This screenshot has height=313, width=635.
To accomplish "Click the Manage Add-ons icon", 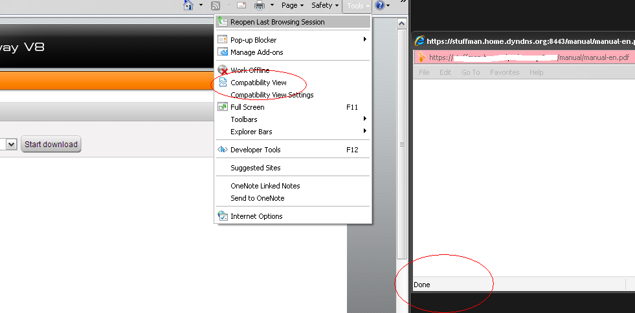I will (x=223, y=52).
